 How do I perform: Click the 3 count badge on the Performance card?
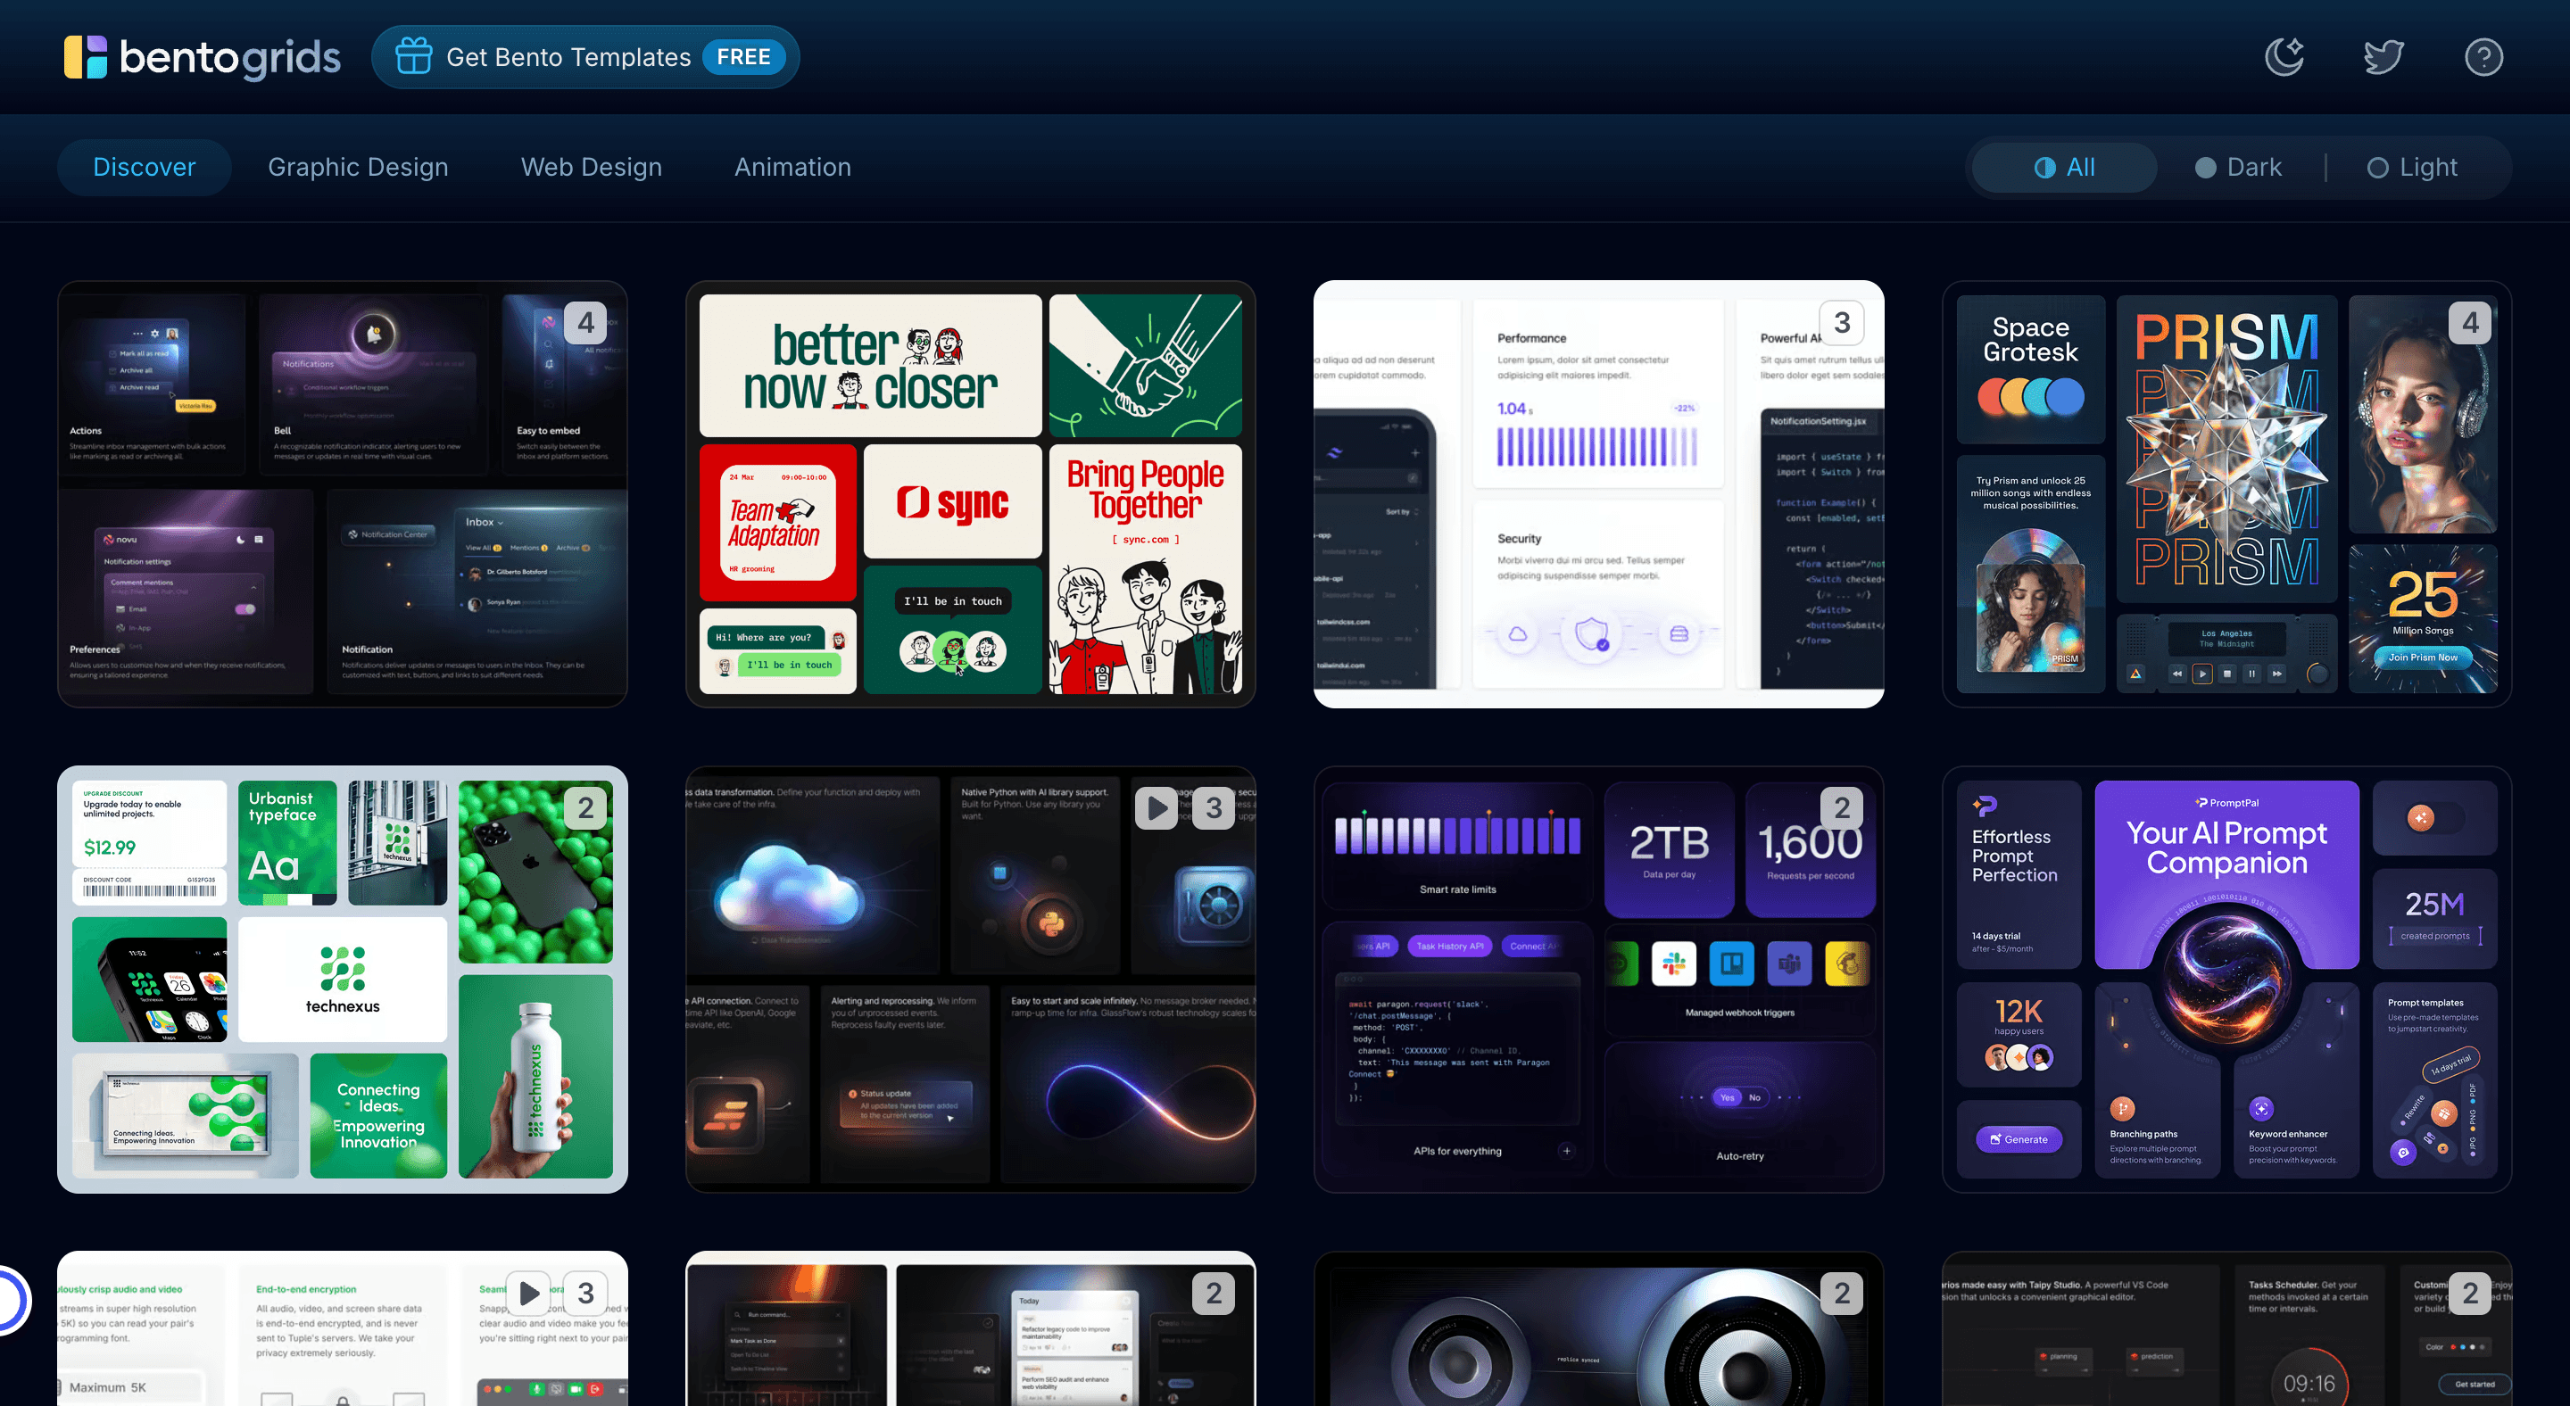[1842, 323]
